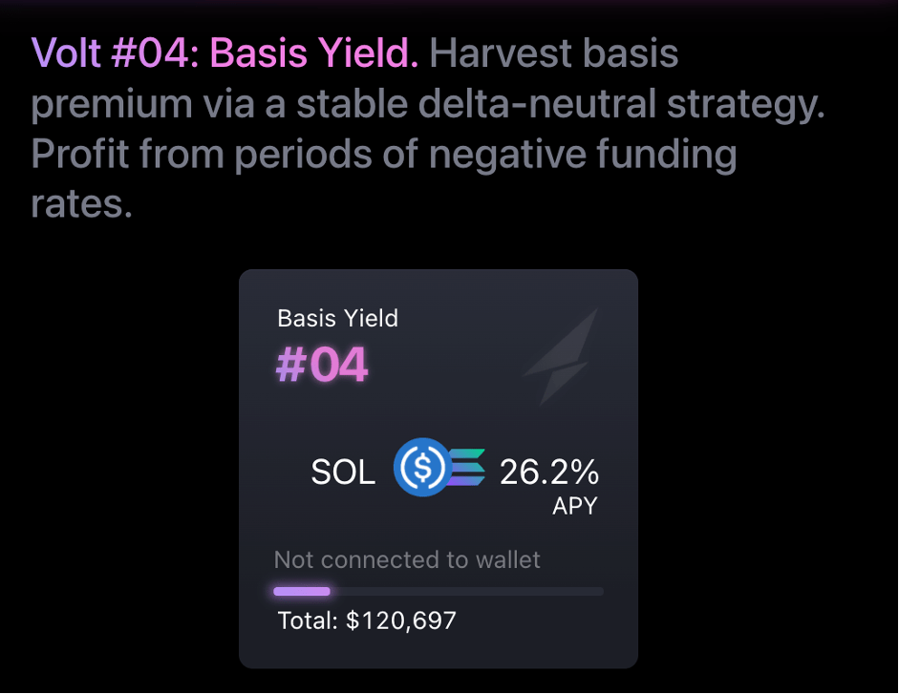
Task: Click the "Total: $120,697" amount
Action: tap(367, 621)
